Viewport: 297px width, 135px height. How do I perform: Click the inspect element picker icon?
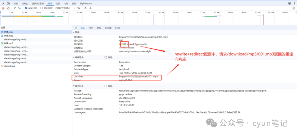click(3, 4)
